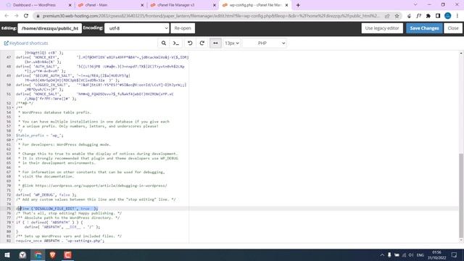Open the browser side panel icon

point(438,16)
